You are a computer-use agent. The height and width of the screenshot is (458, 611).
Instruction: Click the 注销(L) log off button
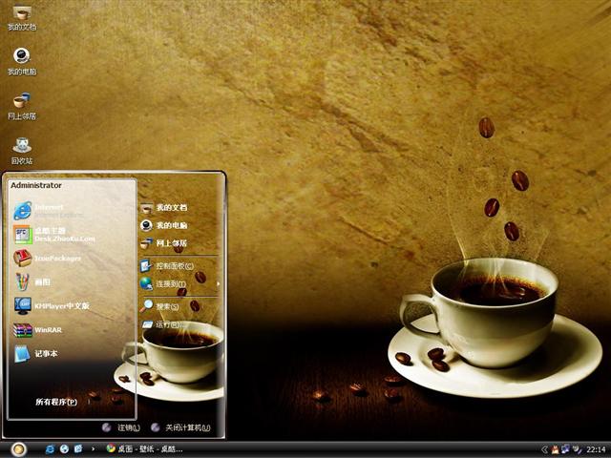pos(121,427)
